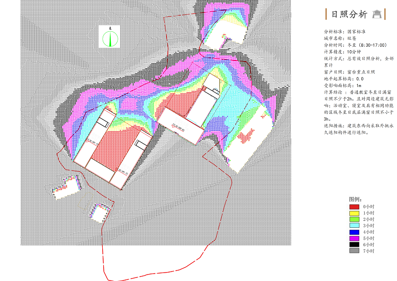Click the 城市名称: 旺苍 text line
This screenshot has width=397, height=281.
point(337,38)
